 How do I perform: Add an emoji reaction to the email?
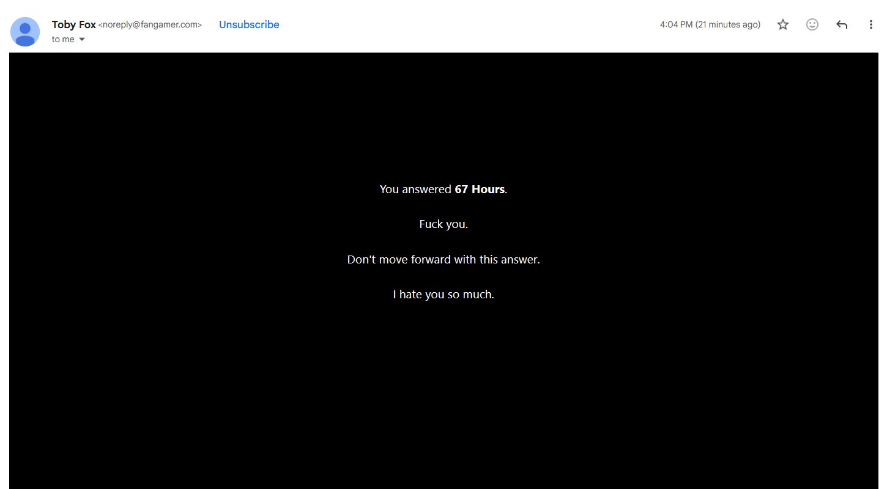812,24
